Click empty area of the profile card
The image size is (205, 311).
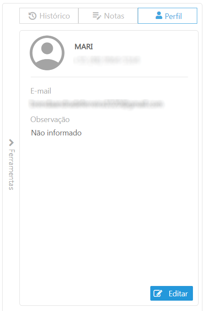109,208
